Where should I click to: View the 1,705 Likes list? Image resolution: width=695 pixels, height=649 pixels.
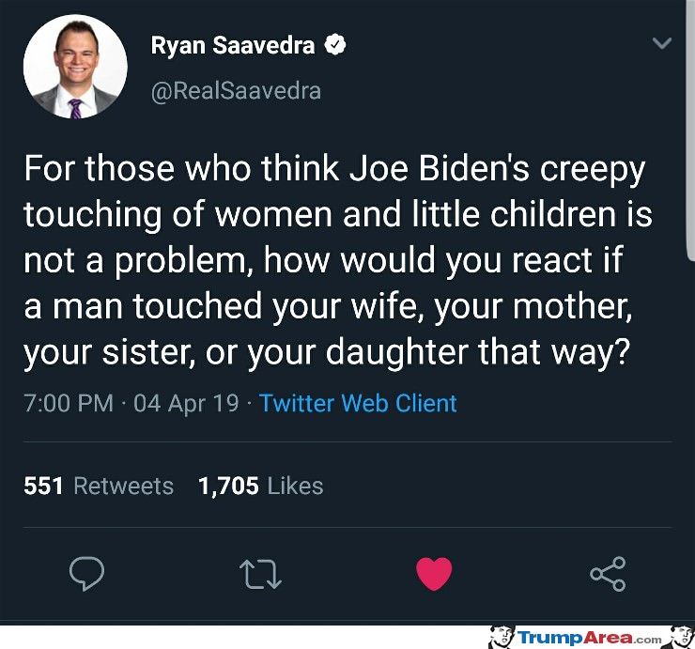click(261, 486)
